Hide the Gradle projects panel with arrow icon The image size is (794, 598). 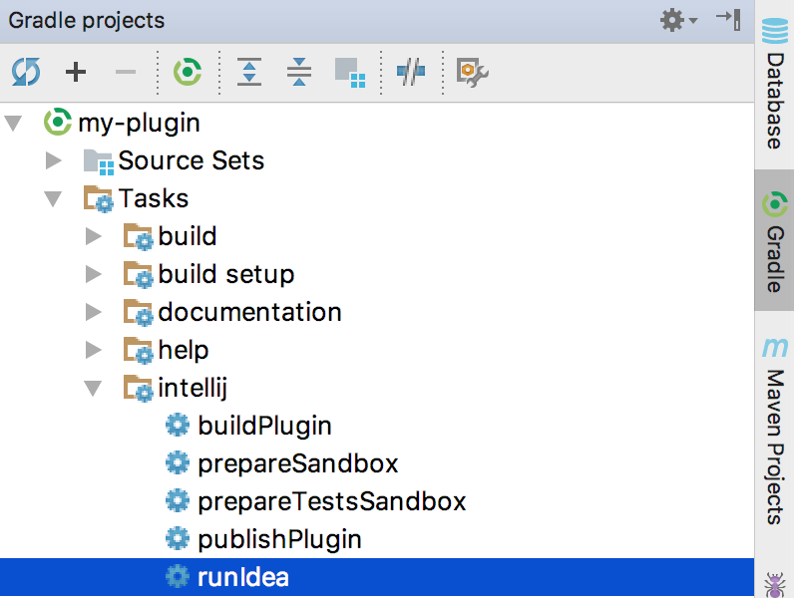coord(728,20)
